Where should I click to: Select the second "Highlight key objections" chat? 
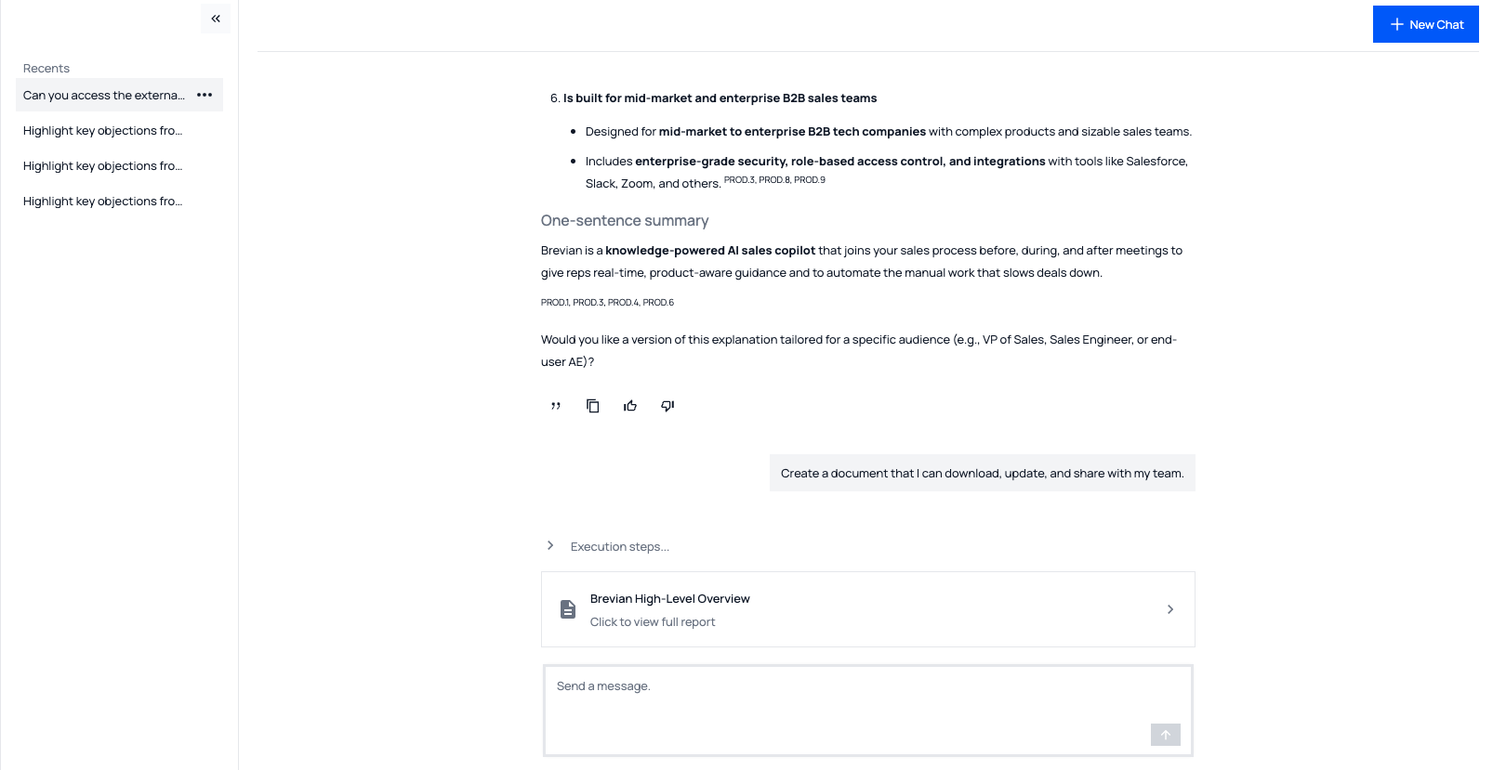pyautogui.click(x=102, y=165)
